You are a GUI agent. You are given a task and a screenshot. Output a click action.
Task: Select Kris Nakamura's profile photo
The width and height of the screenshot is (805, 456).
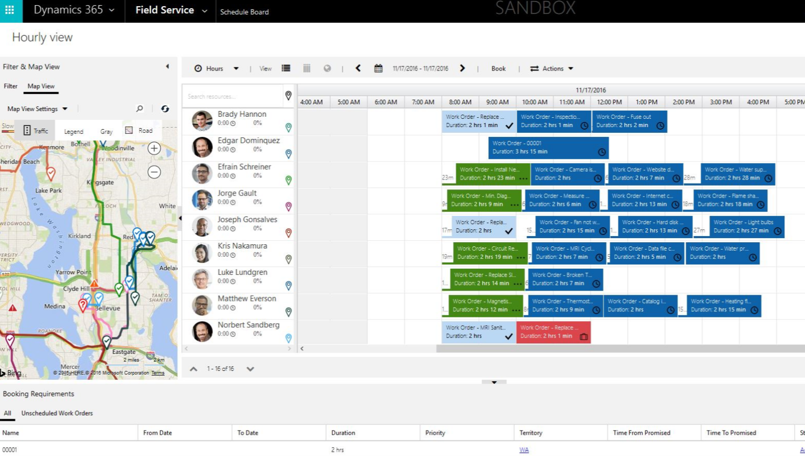[202, 252]
